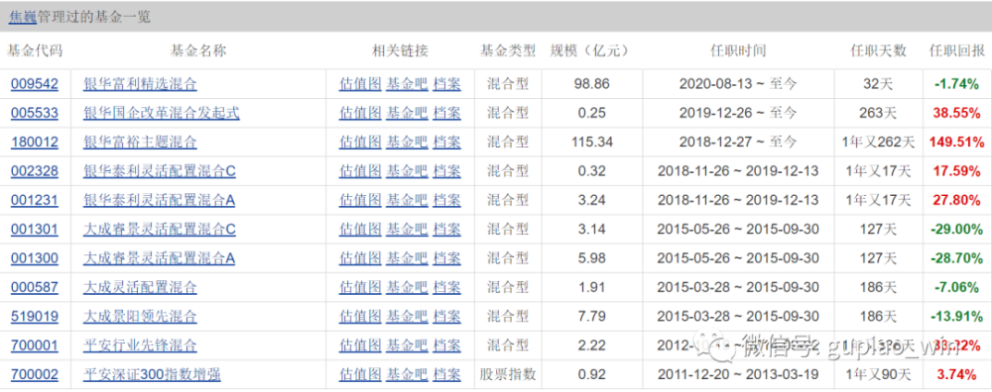Select the return value 149.51%
The height and width of the screenshot is (392, 992).
click(956, 142)
